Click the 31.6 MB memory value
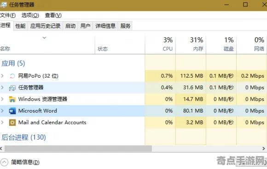267x169 pixels. [x=193, y=87]
